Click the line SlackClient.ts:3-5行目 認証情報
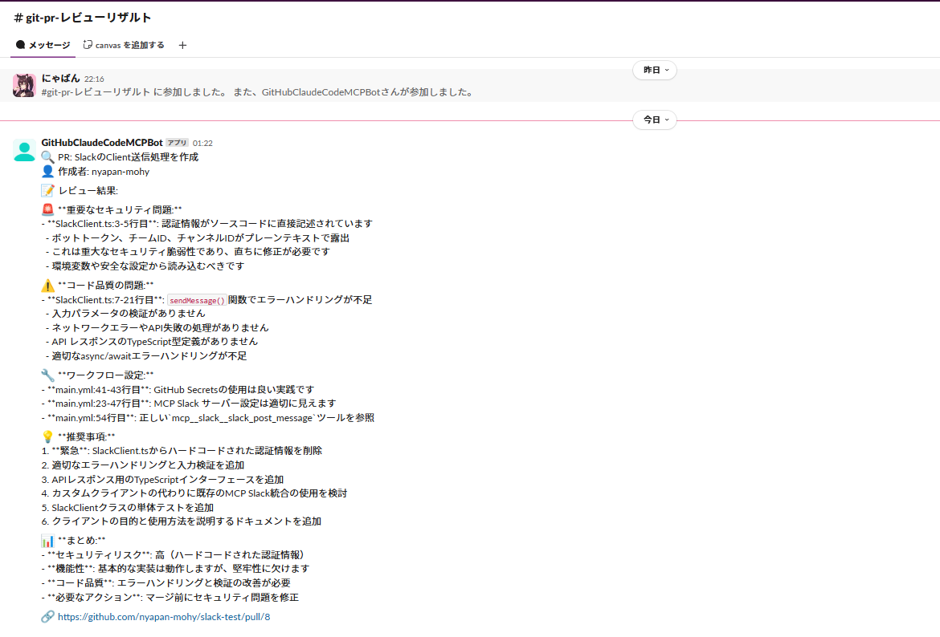The width and height of the screenshot is (940, 637). [206, 224]
